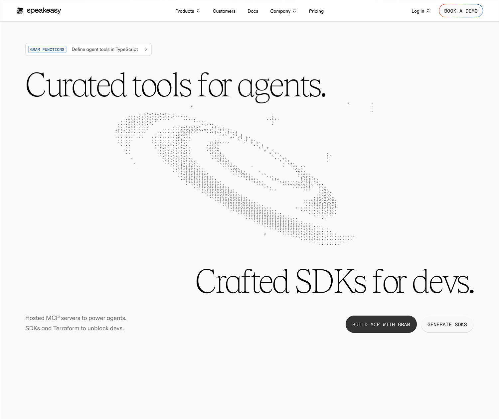Click the GRAM FUNCTIONS badge
The height and width of the screenshot is (419, 499).
pyautogui.click(x=47, y=49)
